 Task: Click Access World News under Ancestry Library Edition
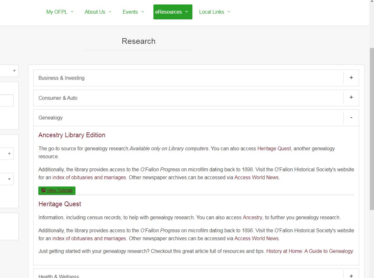click(x=256, y=177)
